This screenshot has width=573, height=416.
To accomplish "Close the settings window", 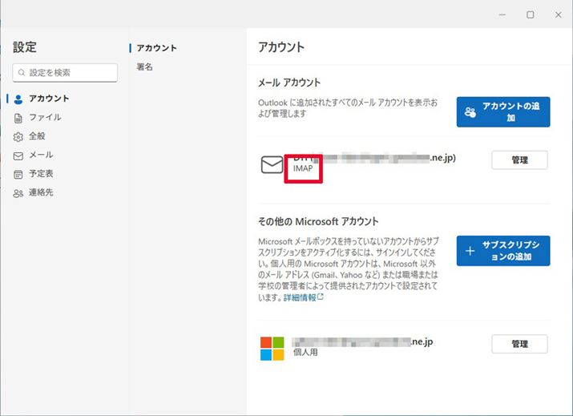I will [558, 14].
